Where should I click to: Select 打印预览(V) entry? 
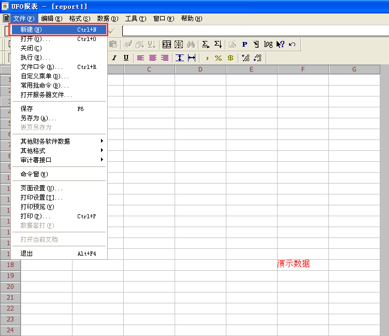click(59, 206)
